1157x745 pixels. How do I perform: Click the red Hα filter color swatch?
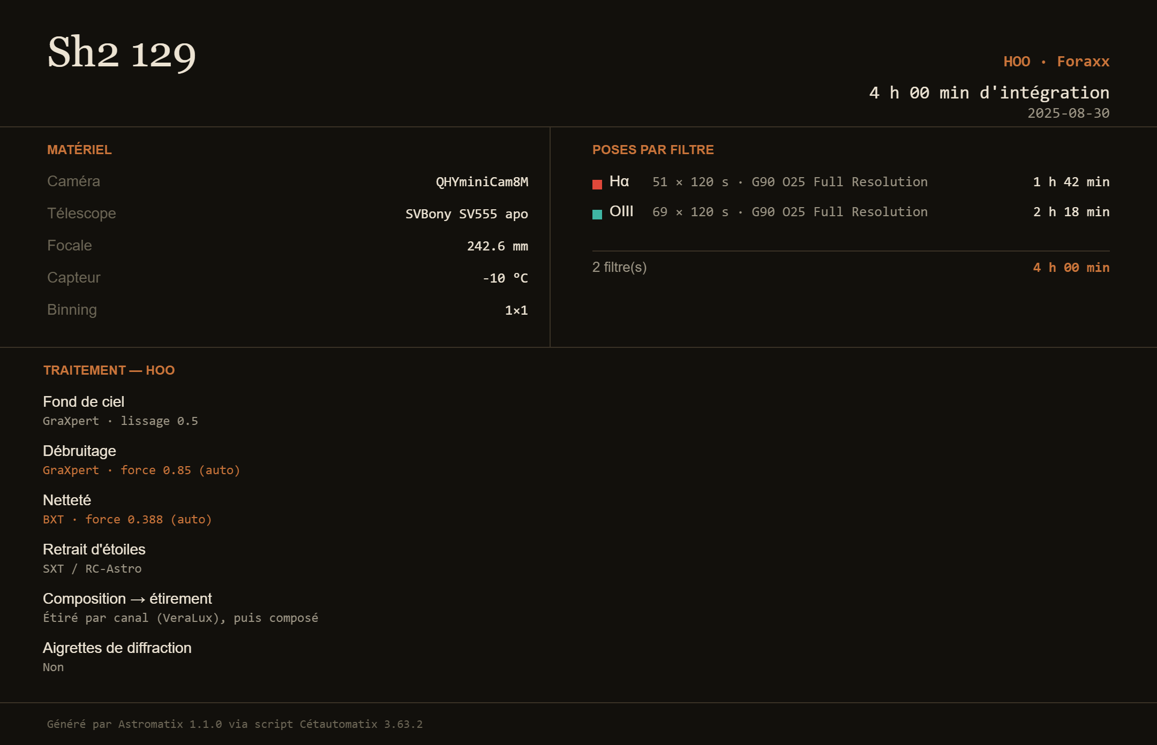tap(597, 184)
